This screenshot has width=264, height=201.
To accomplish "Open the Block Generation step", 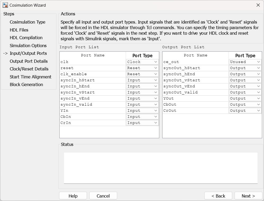I will coord(26,84).
